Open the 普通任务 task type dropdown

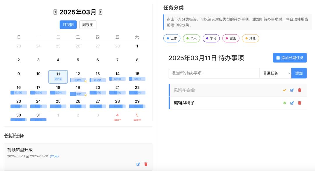coord(275,73)
